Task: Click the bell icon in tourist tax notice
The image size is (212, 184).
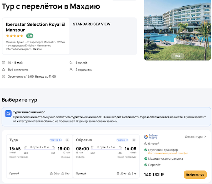Action: tap(8, 114)
